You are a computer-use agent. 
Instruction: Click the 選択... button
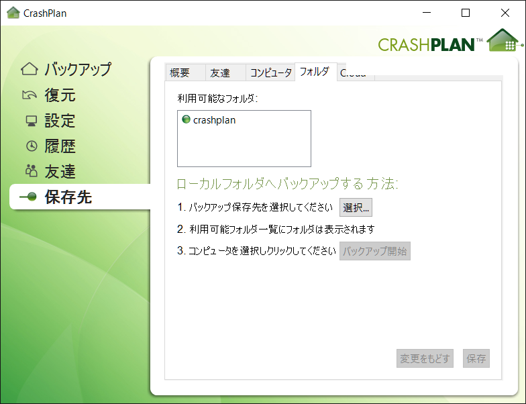(x=356, y=207)
